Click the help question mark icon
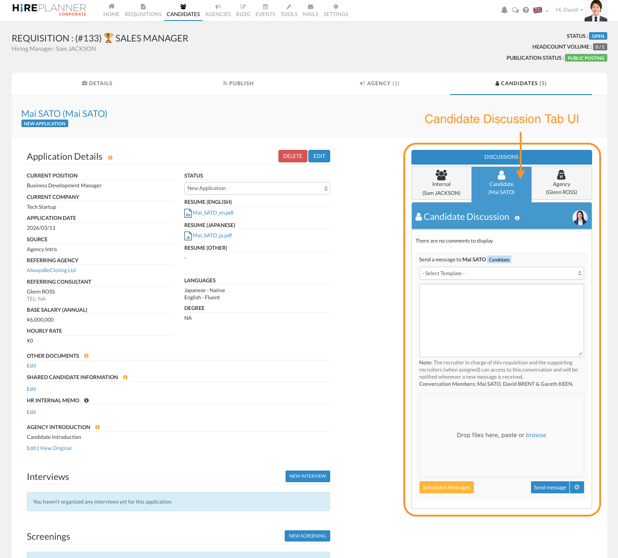This screenshot has width=618, height=558. [x=526, y=10]
